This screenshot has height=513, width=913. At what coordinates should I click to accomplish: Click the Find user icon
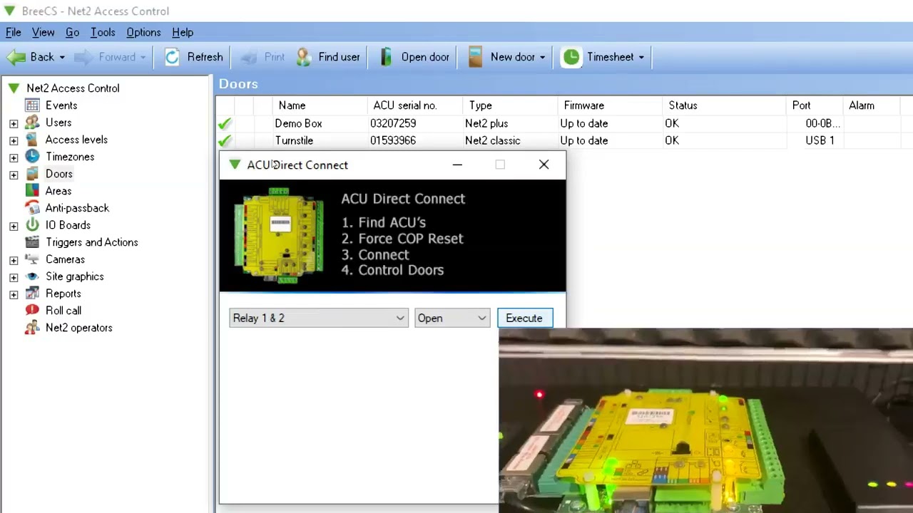(x=304, y=57)
